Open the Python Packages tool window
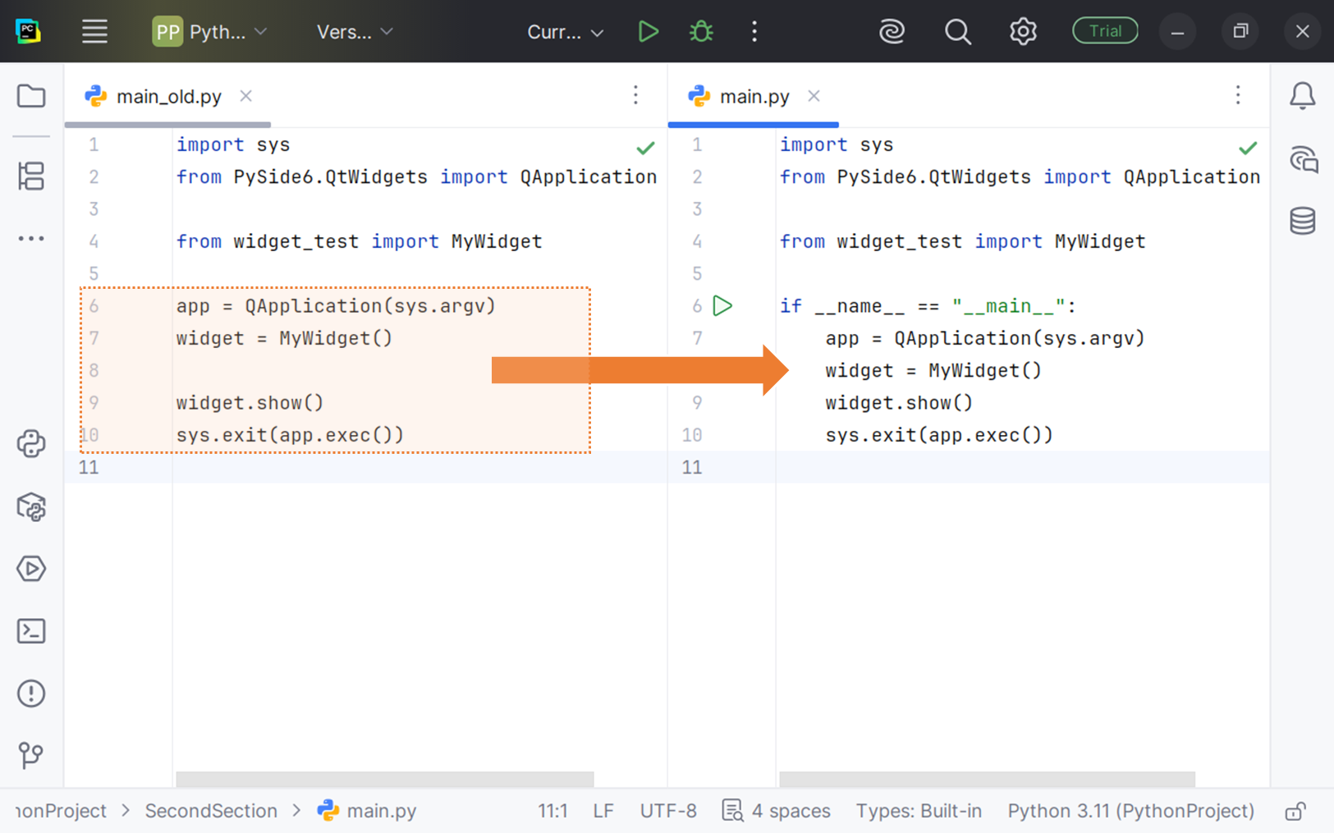Image resolution: width=1334 pixels, height=833 pixels. click(31, 506)
